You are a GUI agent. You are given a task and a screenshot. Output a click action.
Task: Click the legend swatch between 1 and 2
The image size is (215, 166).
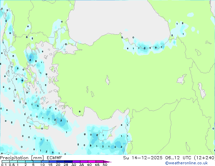click(x=21, y=162)
